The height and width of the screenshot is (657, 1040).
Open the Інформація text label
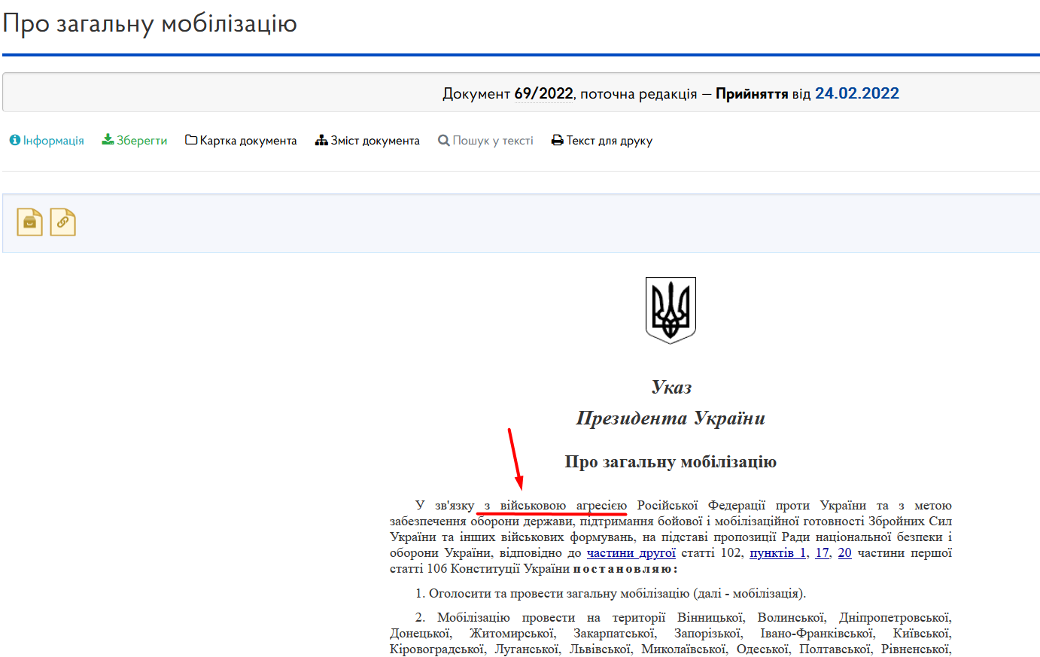[53, 141]
